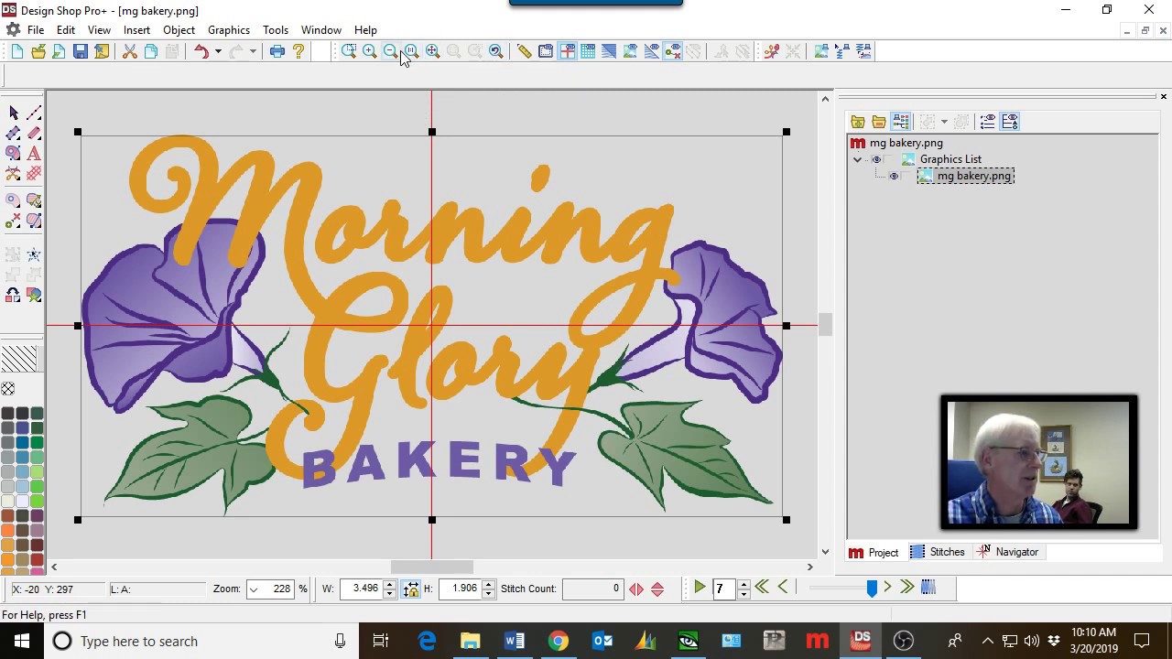
Task: Click the Previous Zoom magnifier icon
Action: [x=496, y=51]
